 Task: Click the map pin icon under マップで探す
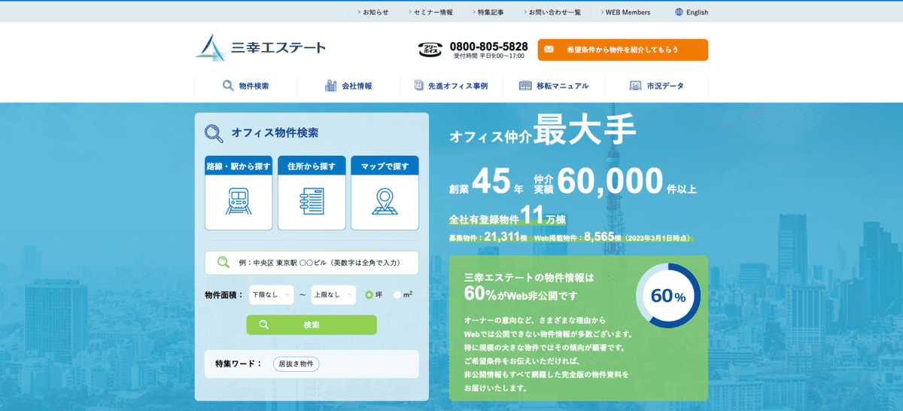pos(385,202)
